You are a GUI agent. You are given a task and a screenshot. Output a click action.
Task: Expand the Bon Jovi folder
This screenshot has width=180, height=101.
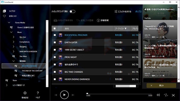(14, 37)
